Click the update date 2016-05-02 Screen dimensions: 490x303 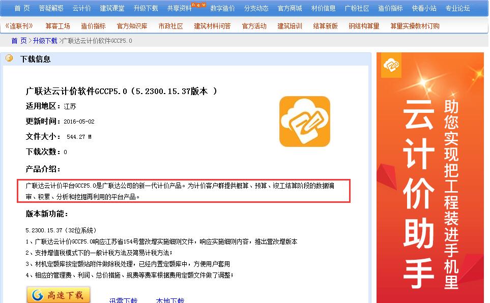pos(79,122)
